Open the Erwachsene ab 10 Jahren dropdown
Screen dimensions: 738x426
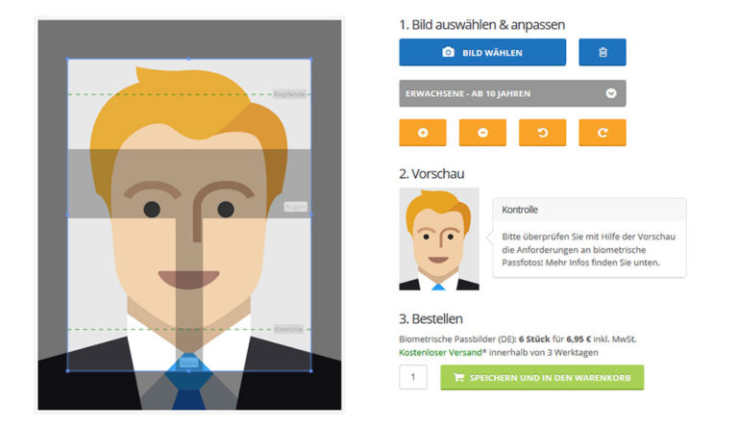[x=512, y=93]
